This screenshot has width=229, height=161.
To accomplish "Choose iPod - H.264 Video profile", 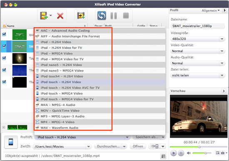I will 100,42.
